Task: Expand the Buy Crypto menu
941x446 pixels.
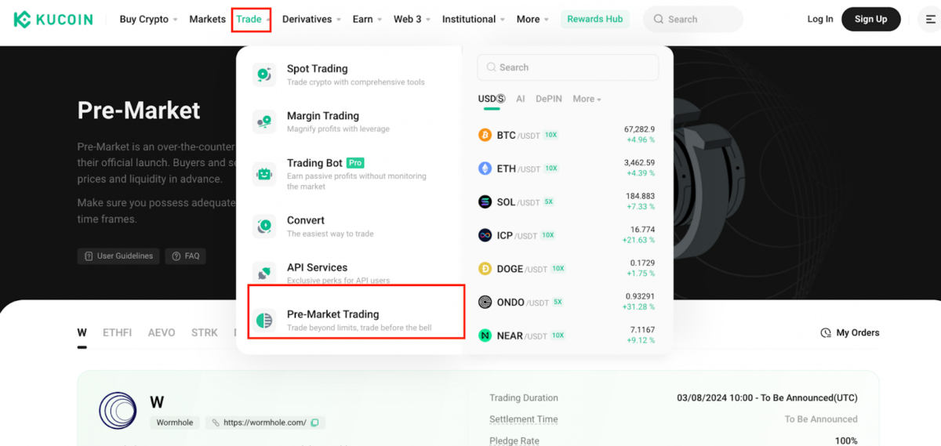Action: 148,19
